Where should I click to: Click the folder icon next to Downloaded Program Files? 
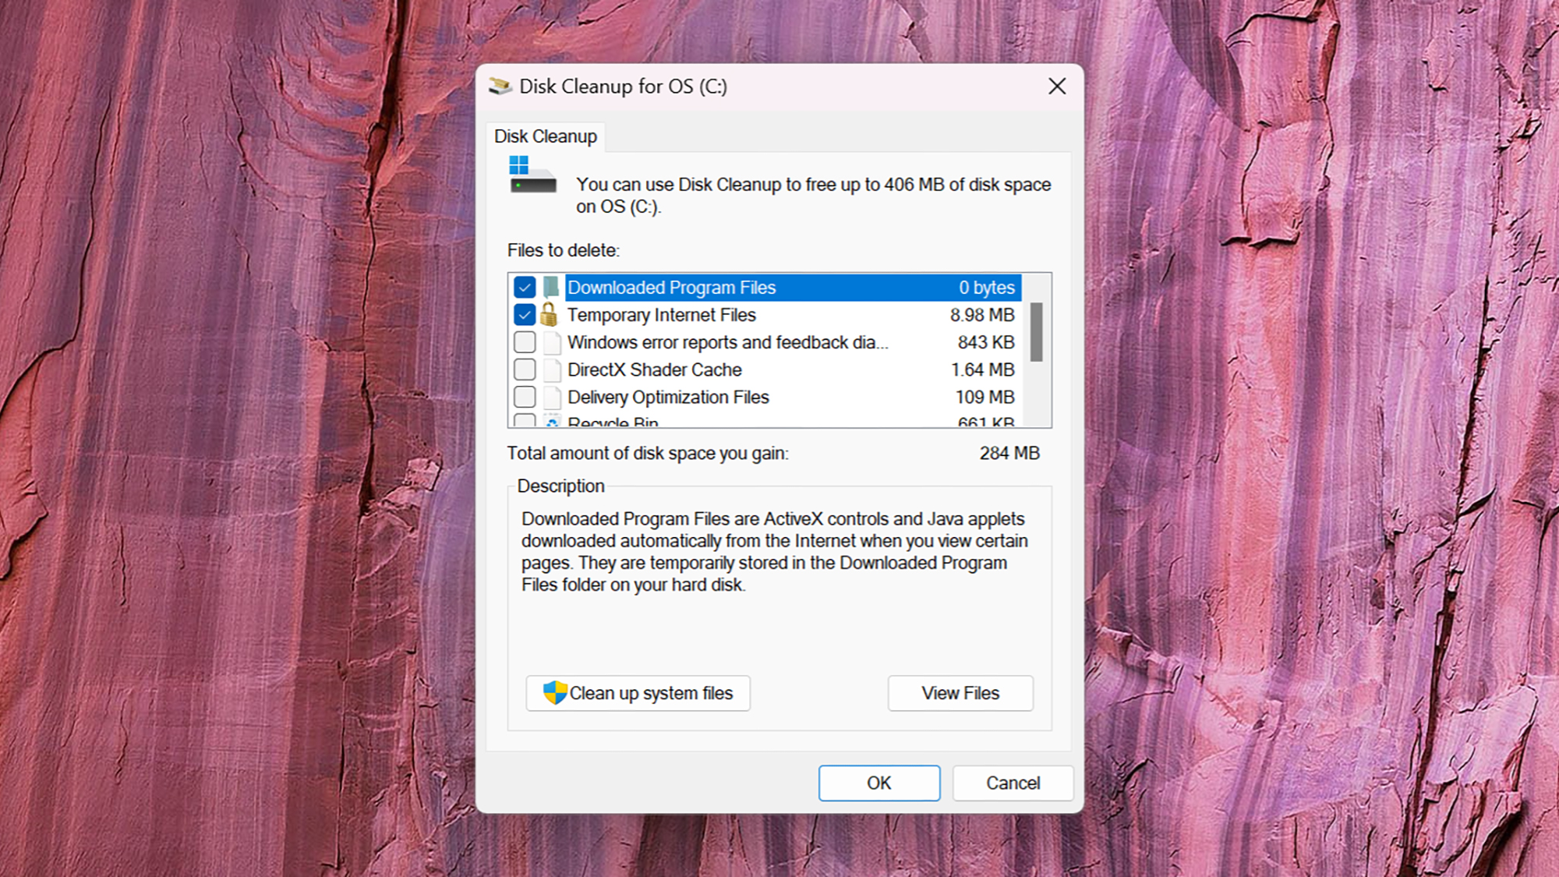tap(551, 286)
